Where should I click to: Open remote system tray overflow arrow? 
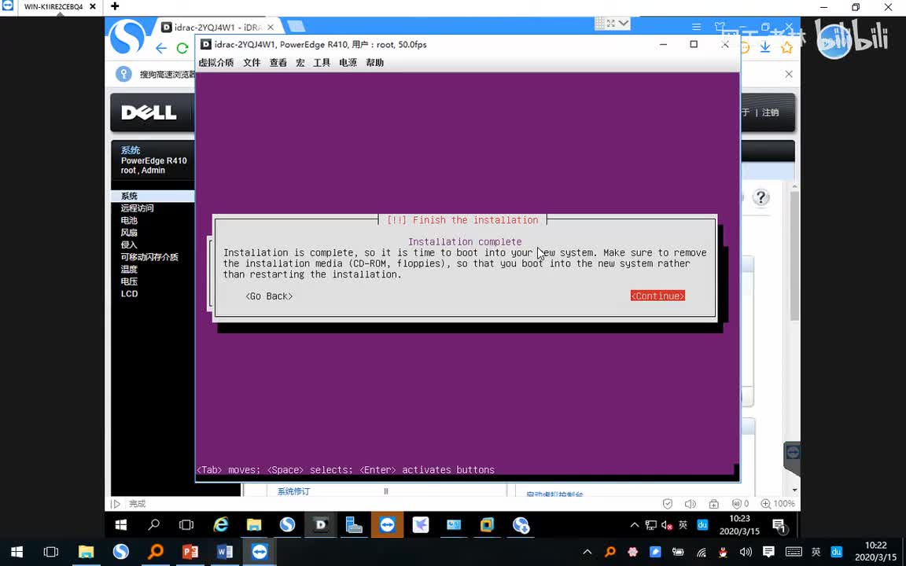(635, 525)
